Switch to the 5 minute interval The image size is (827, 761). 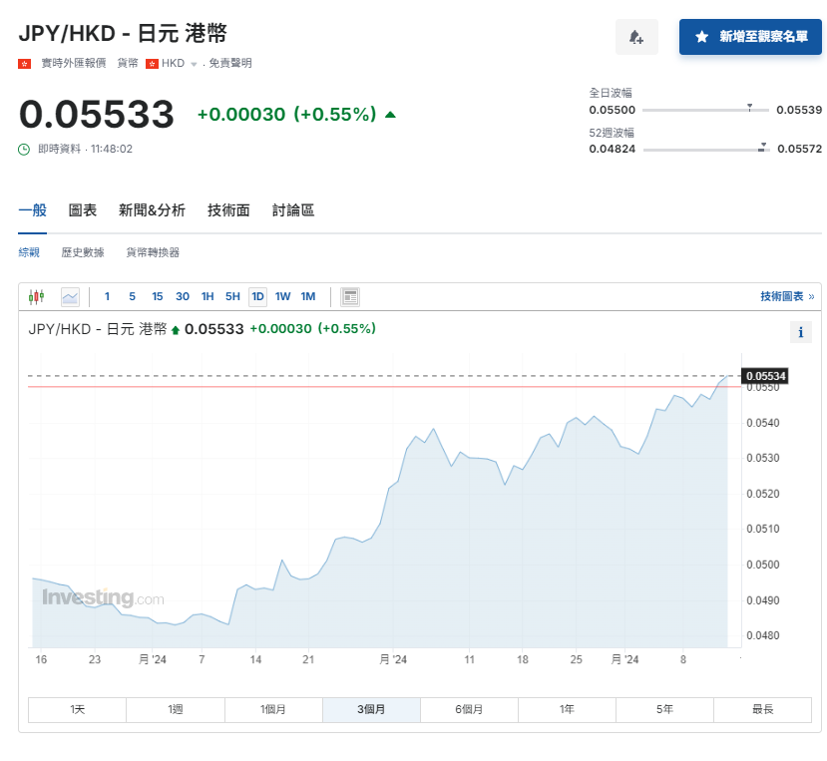131,296
